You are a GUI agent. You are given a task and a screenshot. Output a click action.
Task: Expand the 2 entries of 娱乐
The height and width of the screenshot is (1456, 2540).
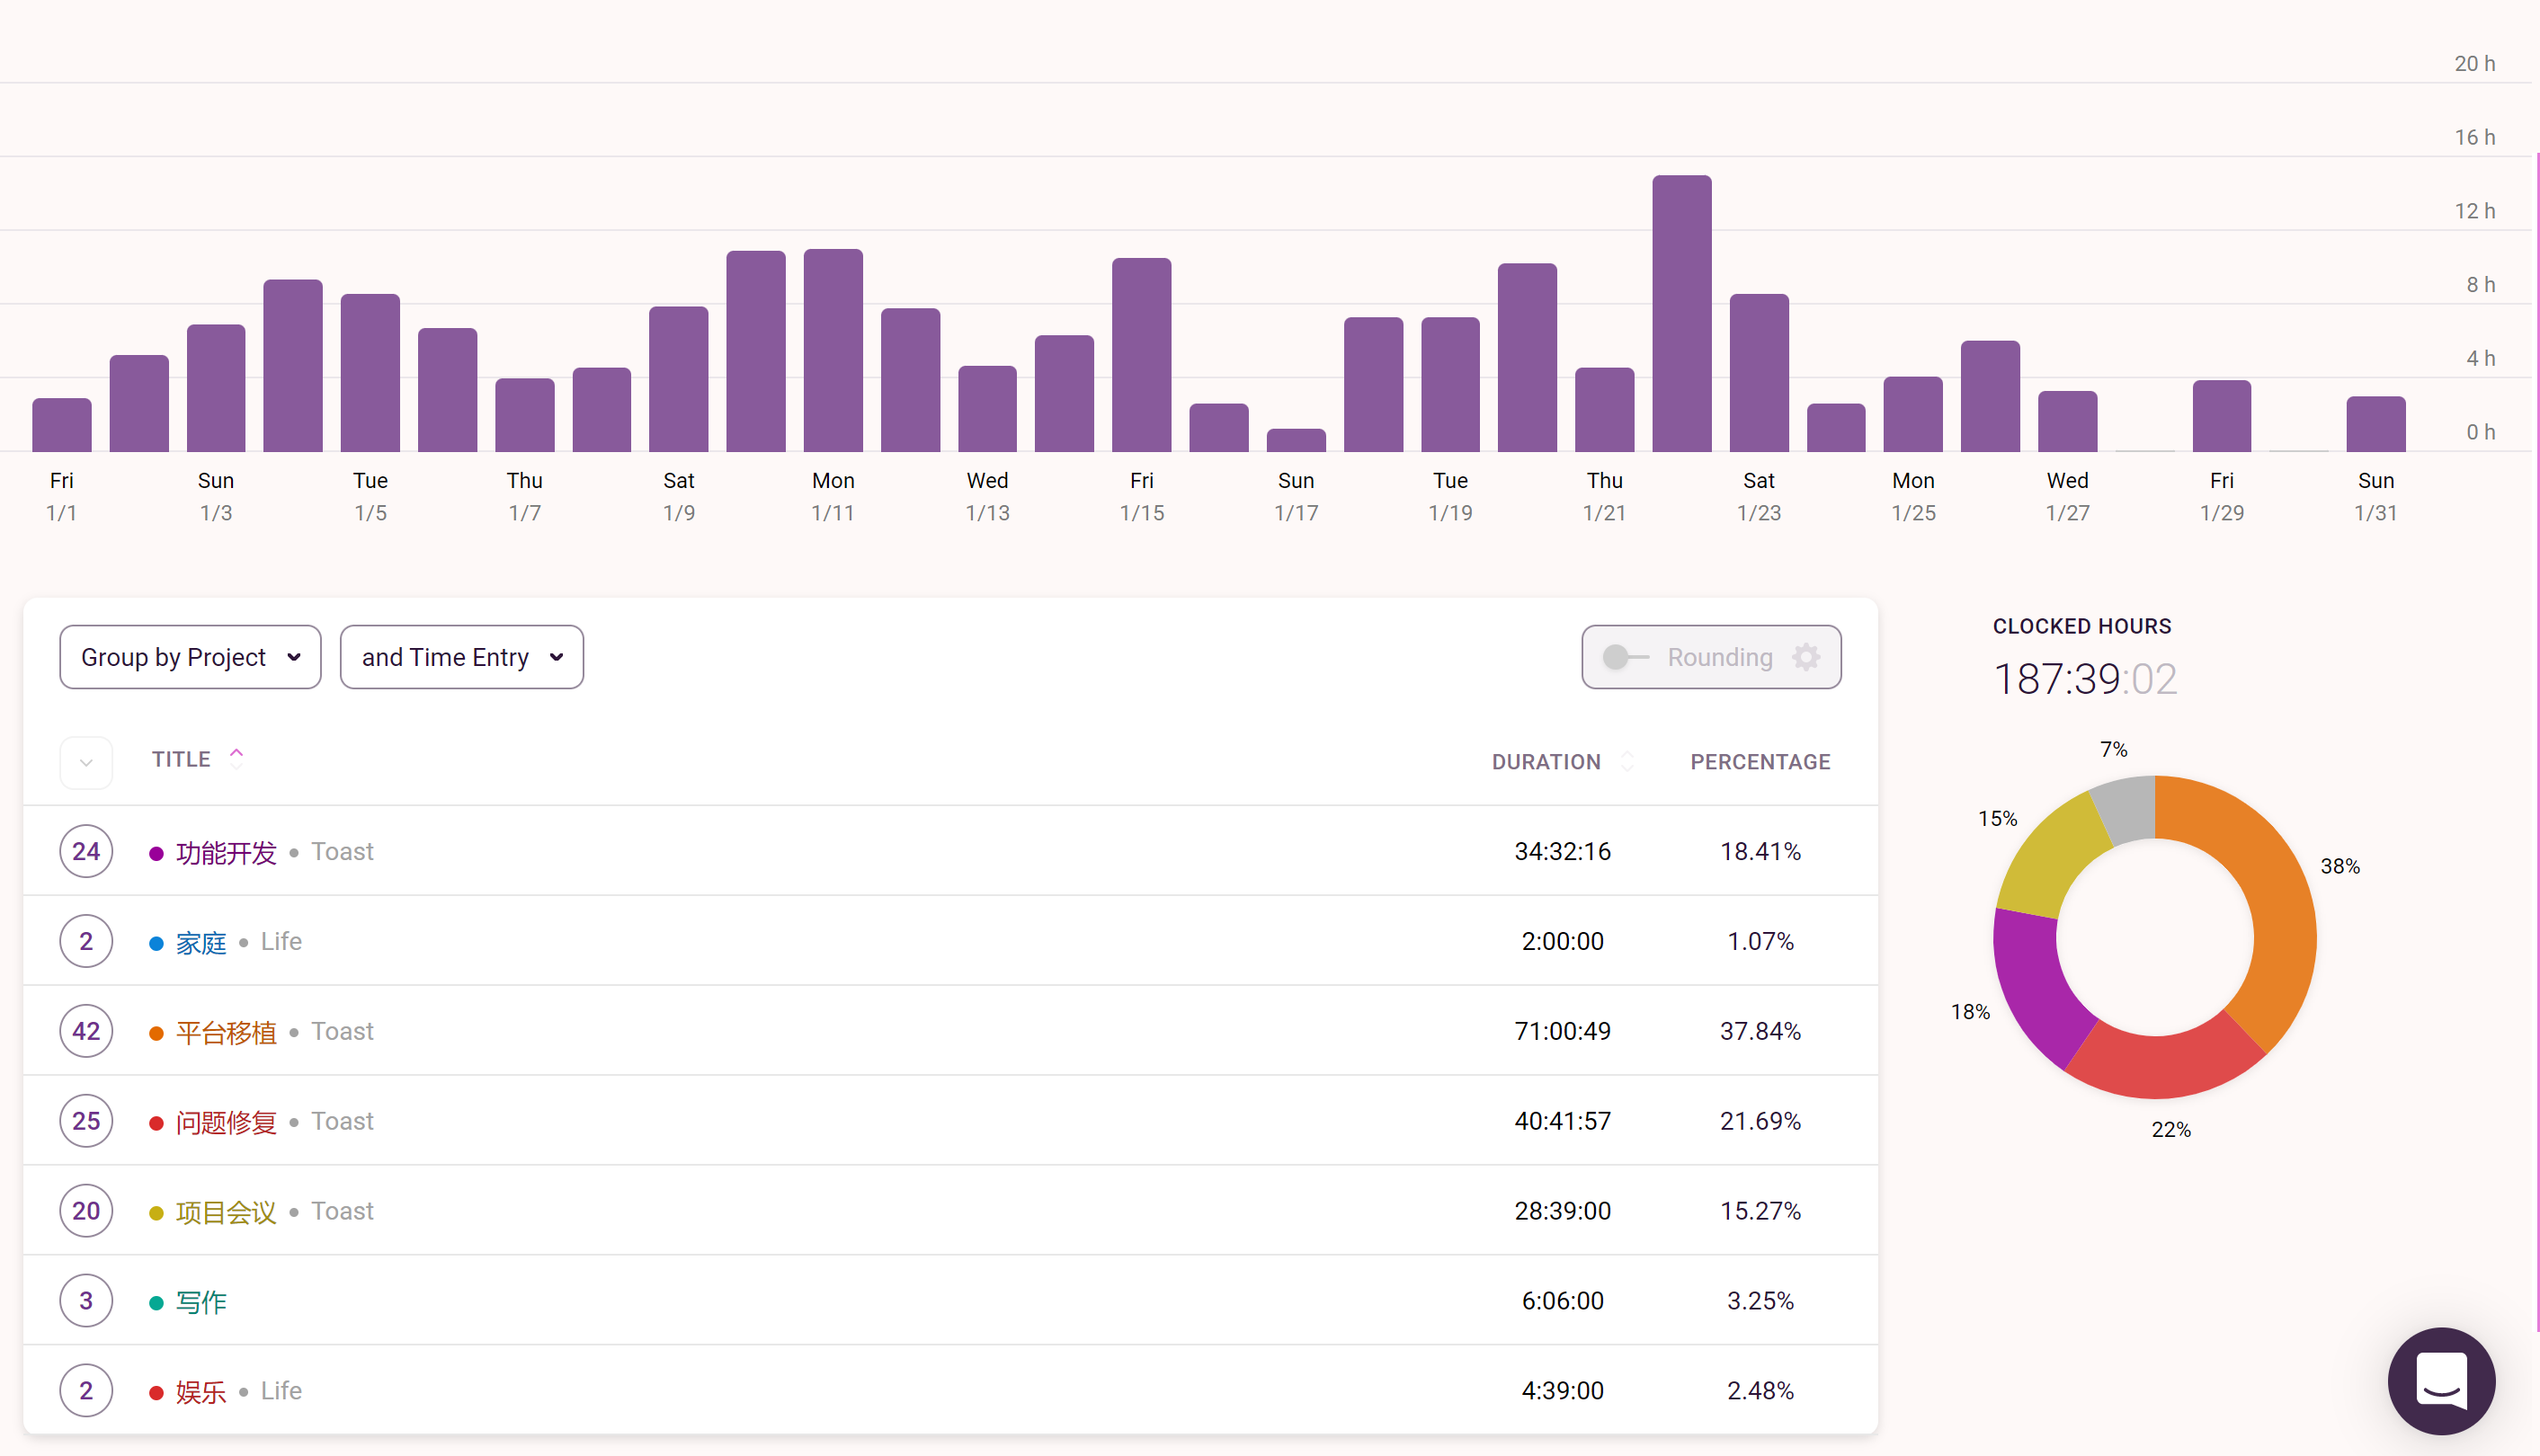click(x=86, y=1391)
